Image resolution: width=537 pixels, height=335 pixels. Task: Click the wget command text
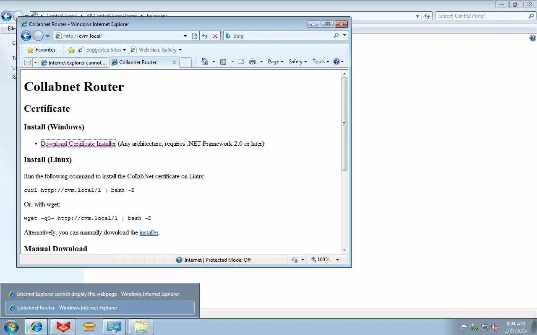pos(88,218)
